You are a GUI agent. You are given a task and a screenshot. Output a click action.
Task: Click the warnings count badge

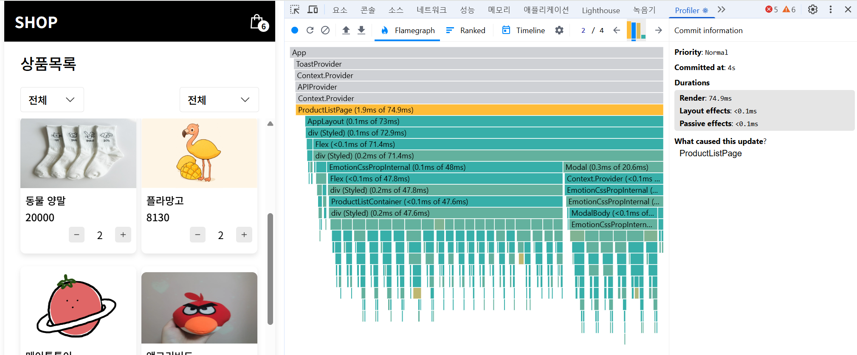pos(789,9)
